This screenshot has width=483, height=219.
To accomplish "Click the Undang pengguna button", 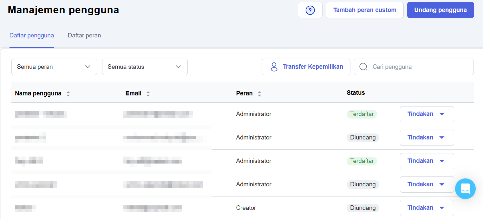I will click(440, 10).
